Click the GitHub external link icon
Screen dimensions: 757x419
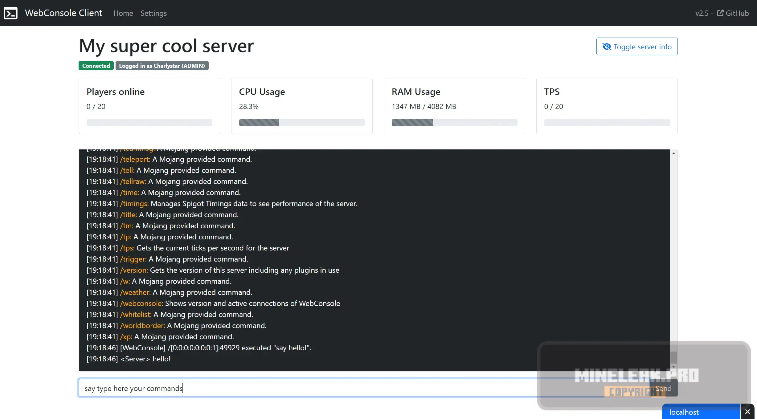pos(720,13)
